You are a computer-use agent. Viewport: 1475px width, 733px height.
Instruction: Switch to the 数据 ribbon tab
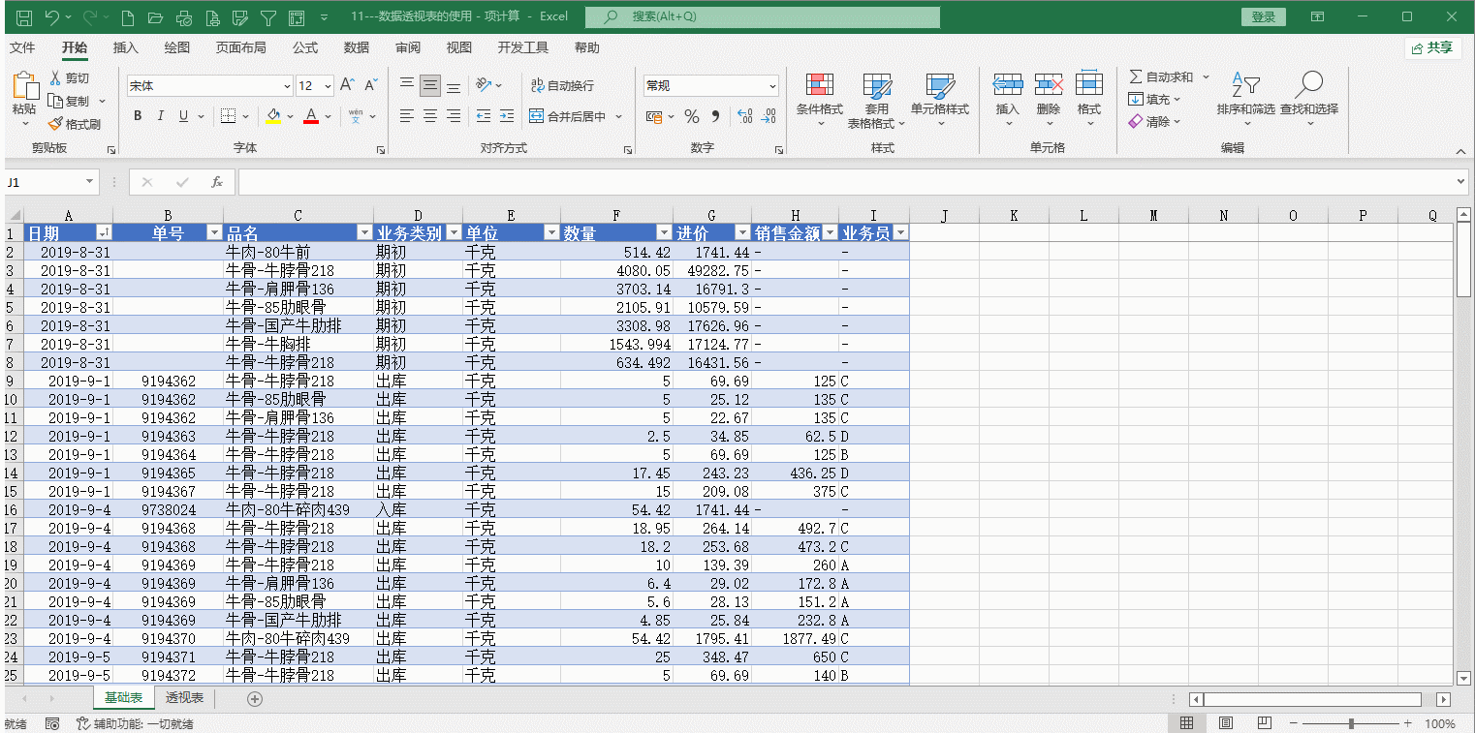[357, 47]
